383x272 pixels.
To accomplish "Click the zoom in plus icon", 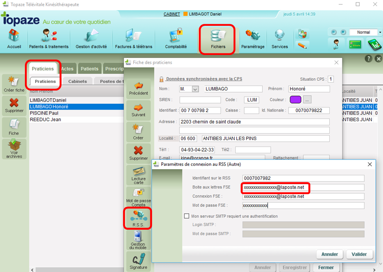I will (343, 32).
